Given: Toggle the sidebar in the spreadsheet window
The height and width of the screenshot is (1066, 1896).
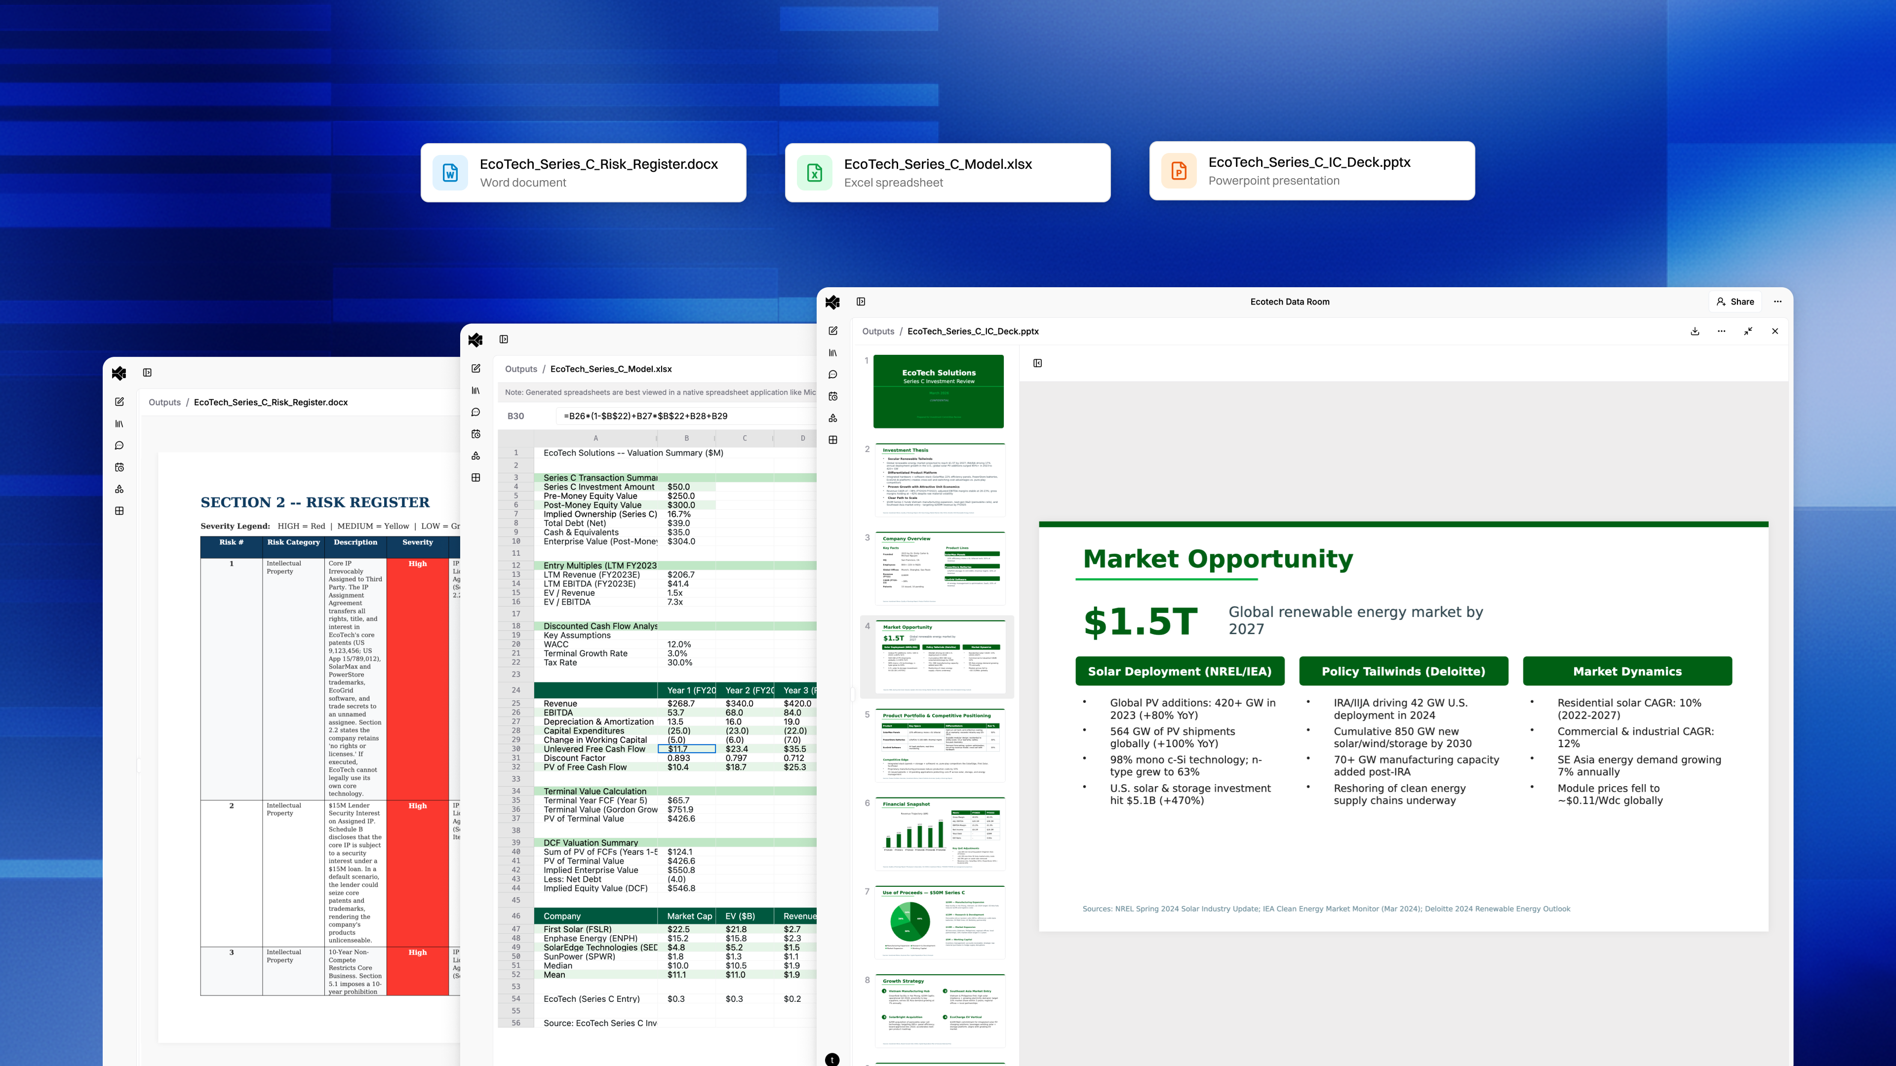Looking at the screenshot, I should pyautogui.click(x=504, y=339).
